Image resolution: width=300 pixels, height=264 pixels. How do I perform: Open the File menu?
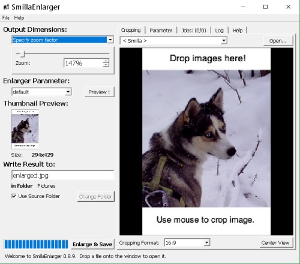pyautogui.click(x=6, y=18)
